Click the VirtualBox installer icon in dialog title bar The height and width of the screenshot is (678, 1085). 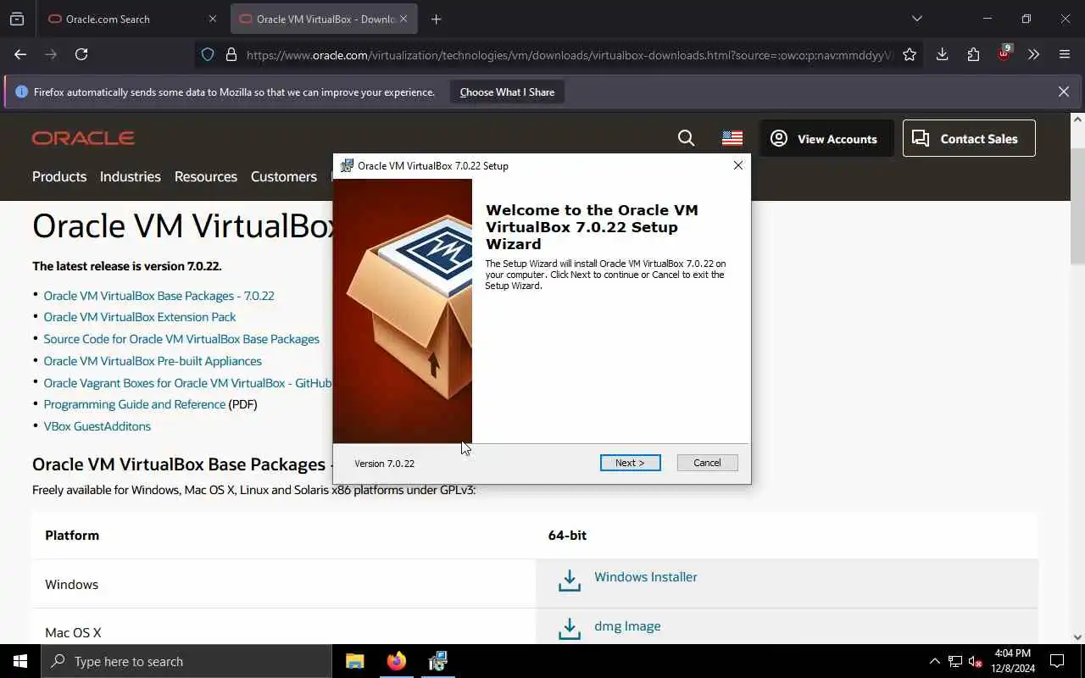point(347,165)
